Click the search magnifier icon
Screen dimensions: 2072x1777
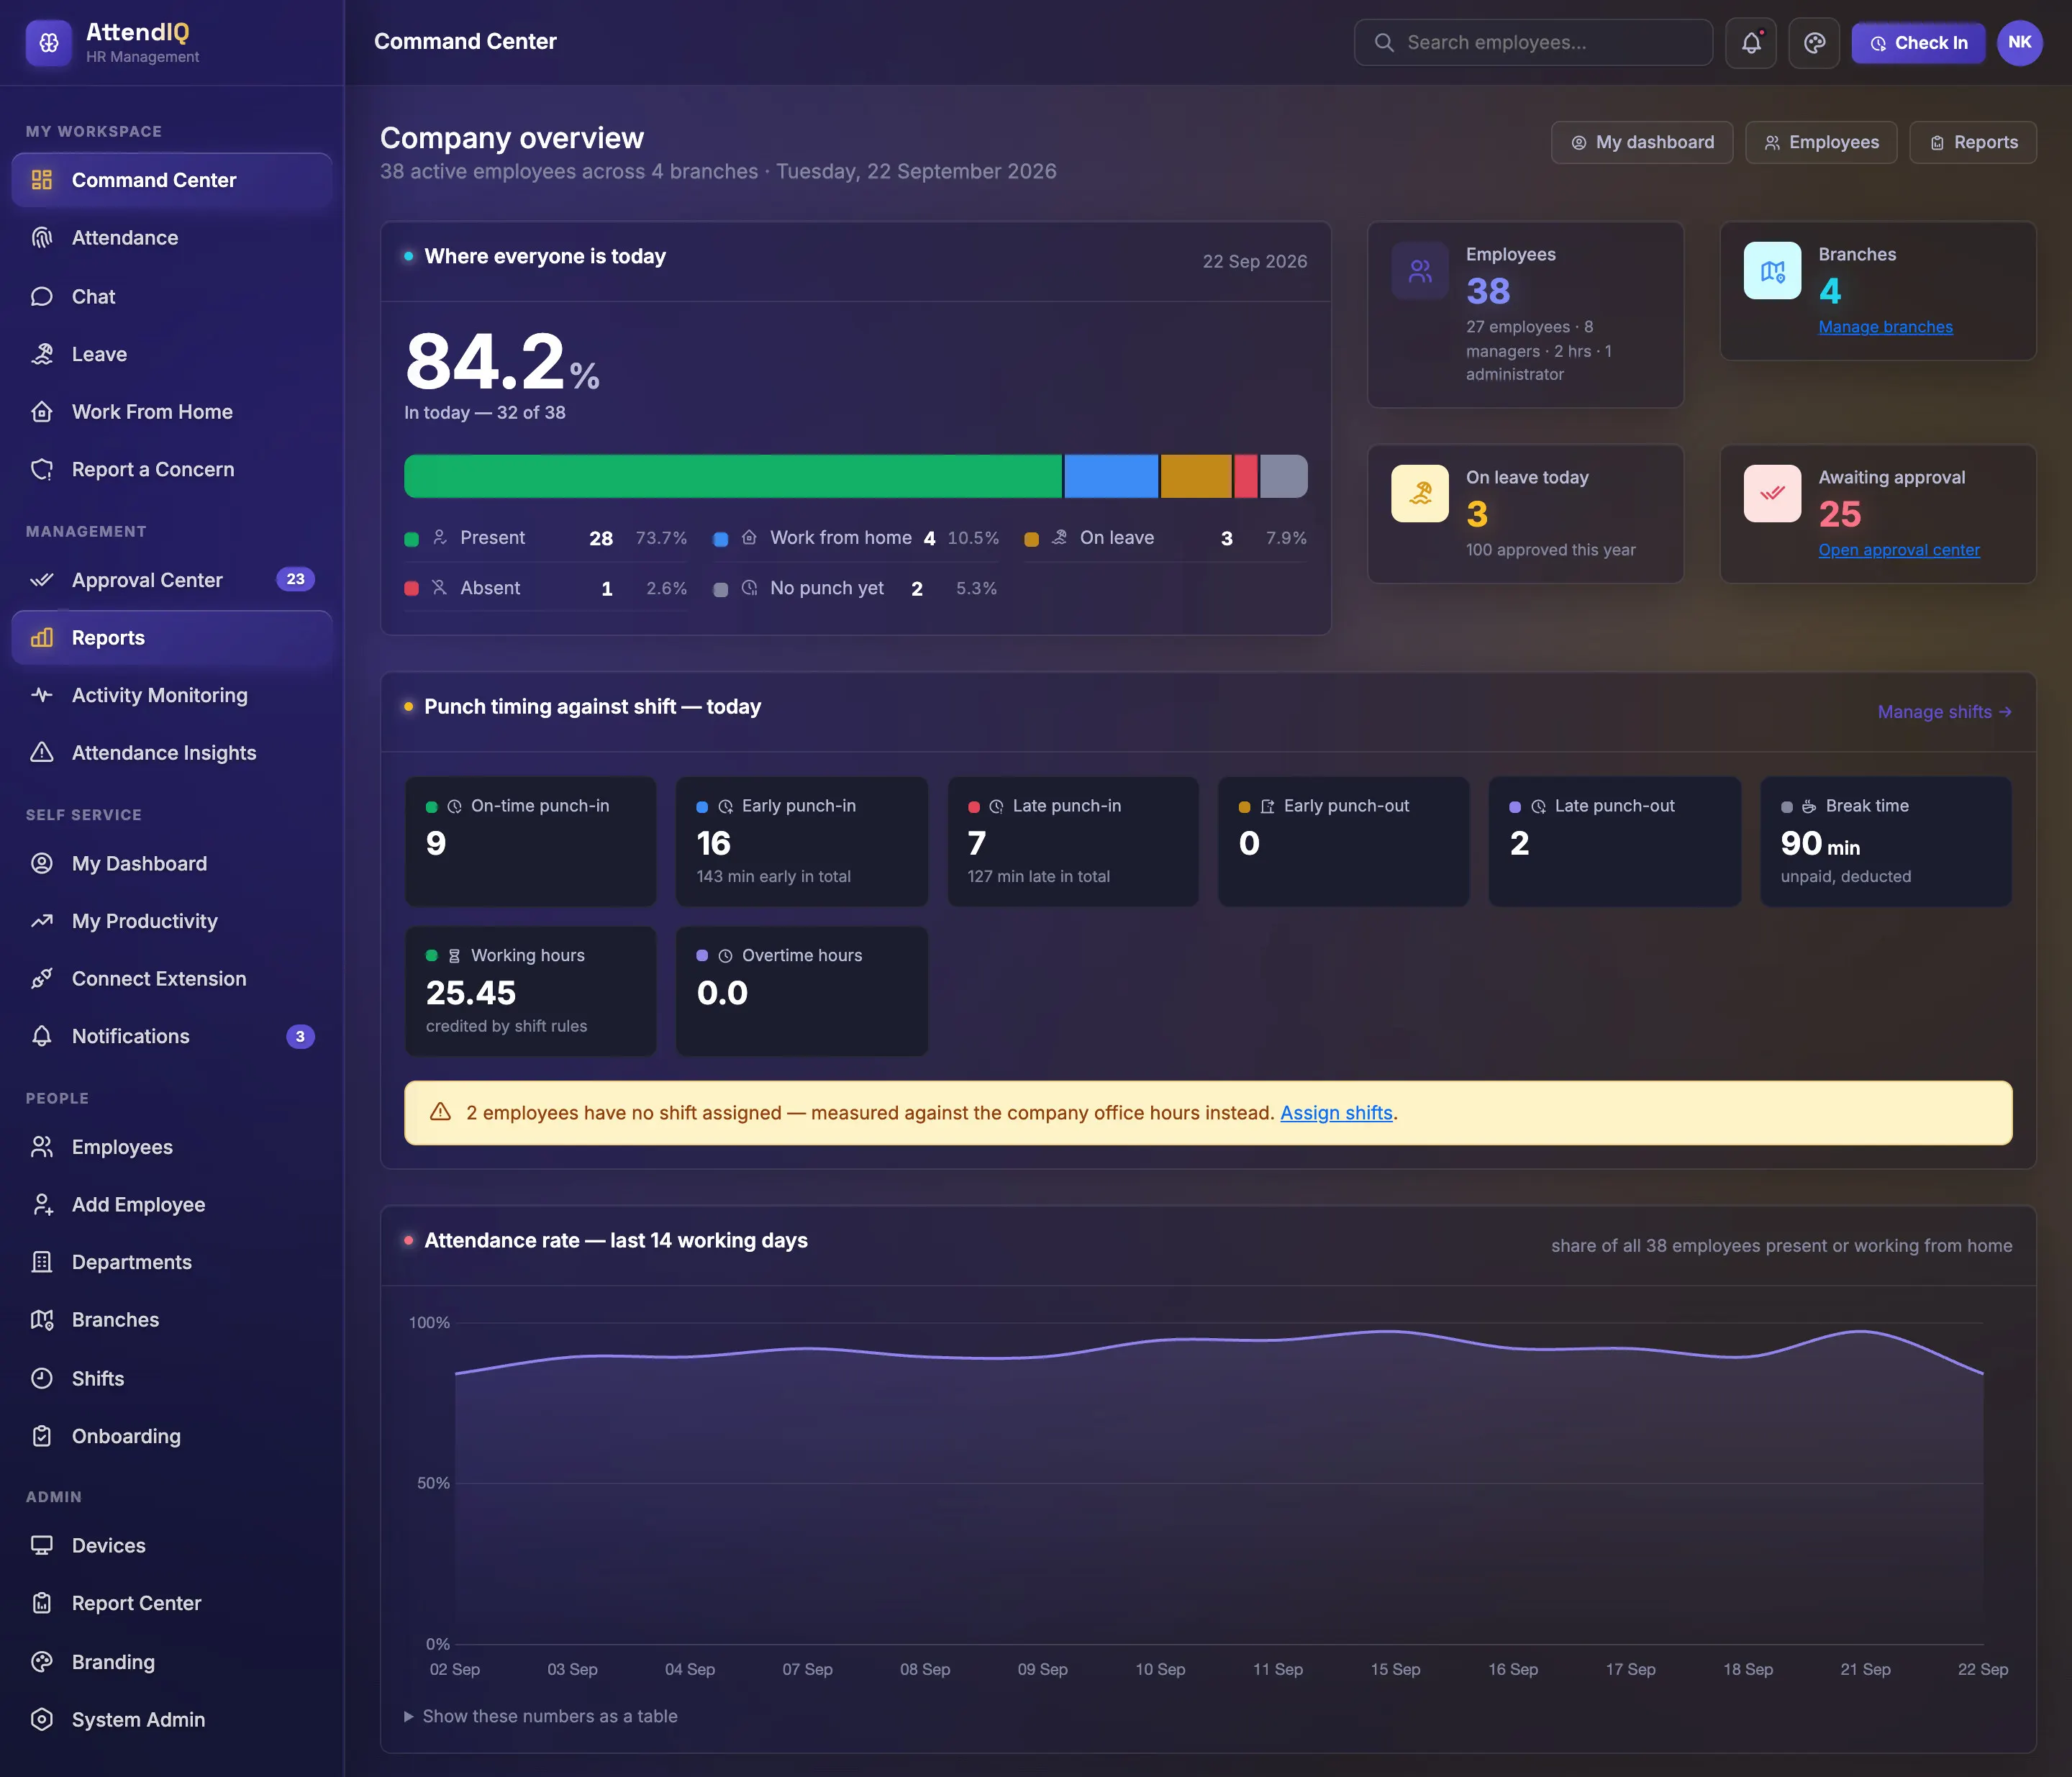pos(1384,43)
